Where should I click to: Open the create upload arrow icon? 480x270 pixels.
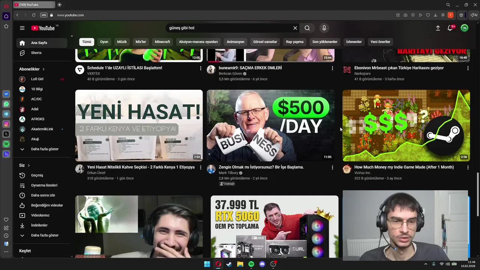point(438,28)
